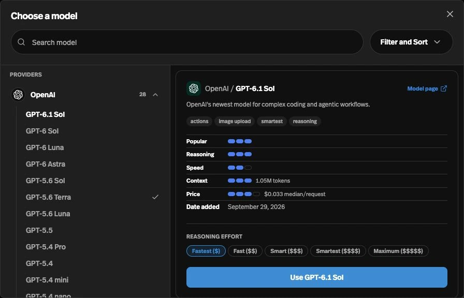The image size is (464, 298).
Task: Choose Fast ($$) reasoning effort
Action: (x=245, y=251)
